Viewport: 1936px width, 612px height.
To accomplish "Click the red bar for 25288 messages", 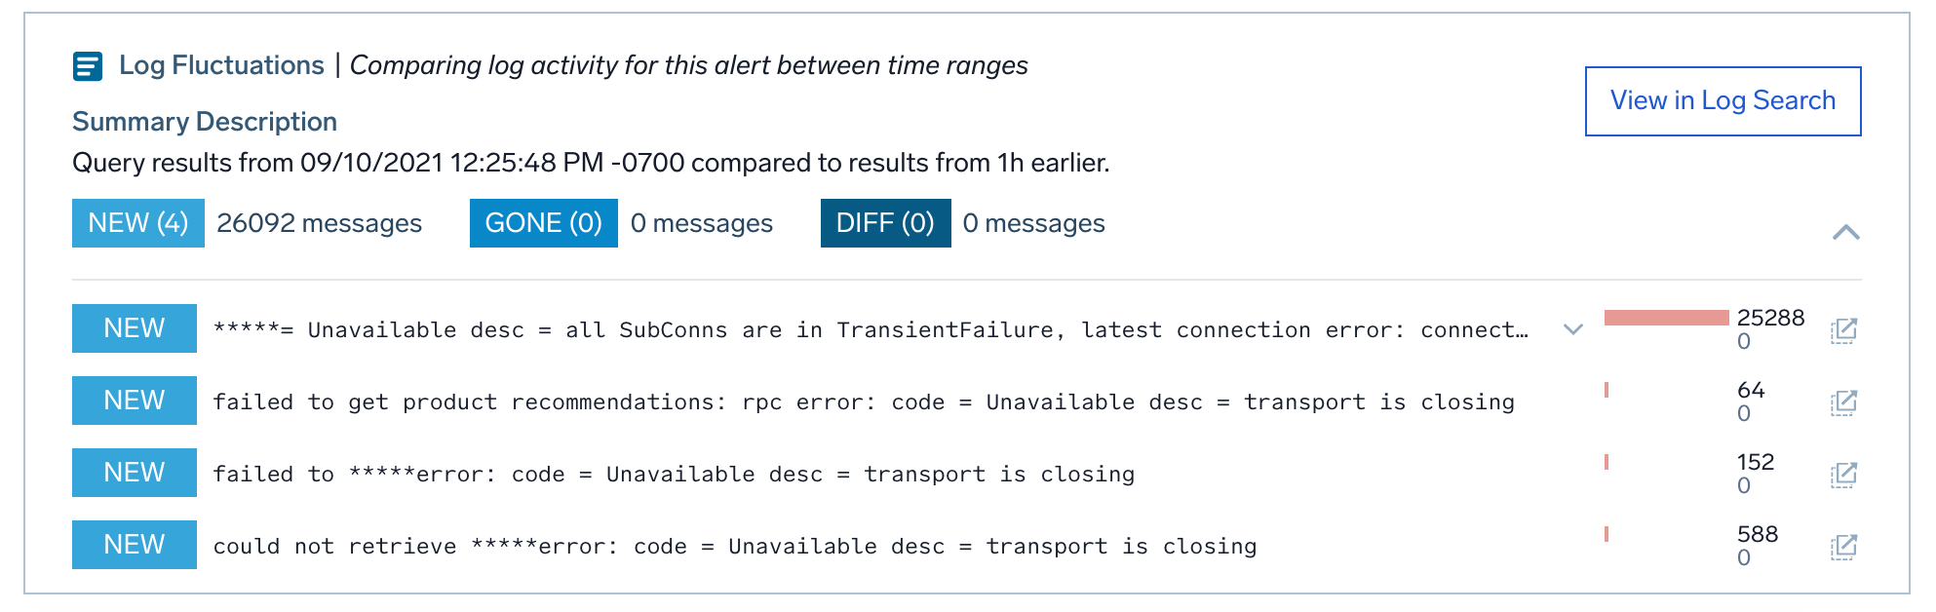I will pyautogui.click(x=1666, y=318).
